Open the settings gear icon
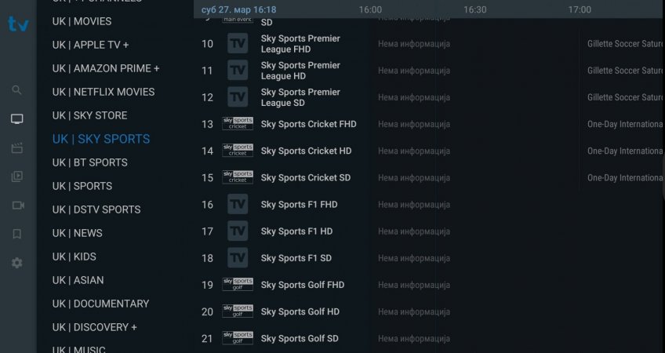The image size is (665, 353). click(17, 263)
